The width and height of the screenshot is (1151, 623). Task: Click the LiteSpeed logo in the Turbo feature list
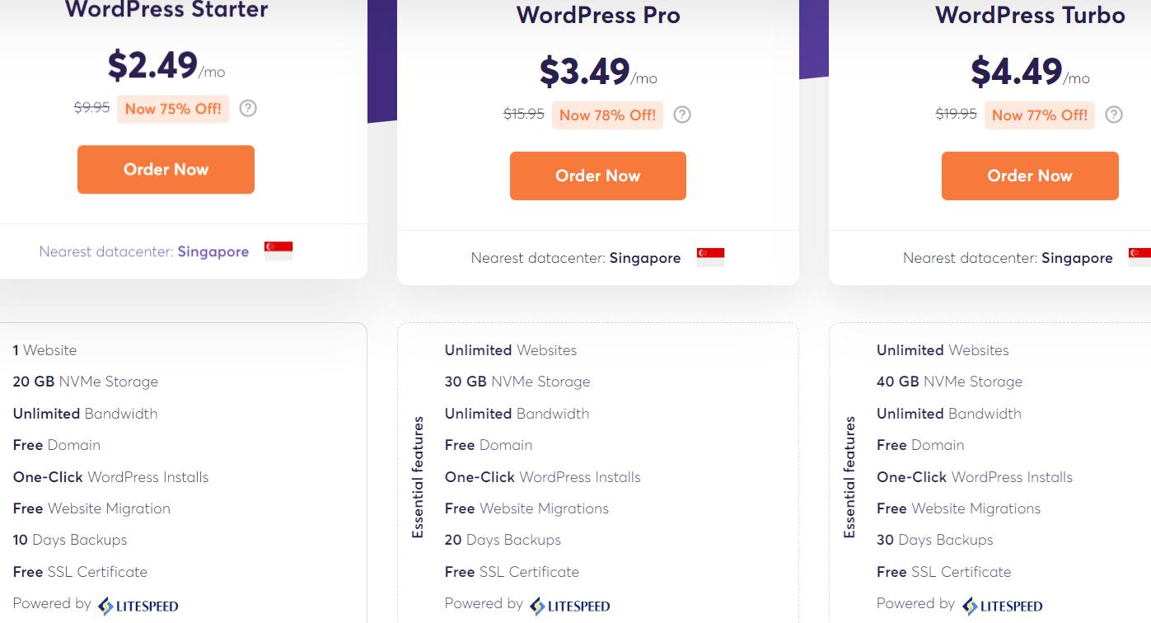[x=1002, y=607]
